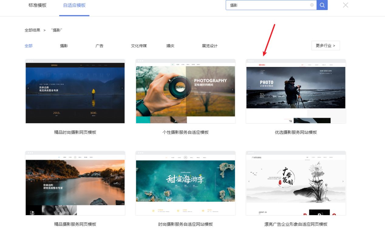Click the right arrow on the 个性摄影服务自适应模板 preview

(x=233, y=89)
